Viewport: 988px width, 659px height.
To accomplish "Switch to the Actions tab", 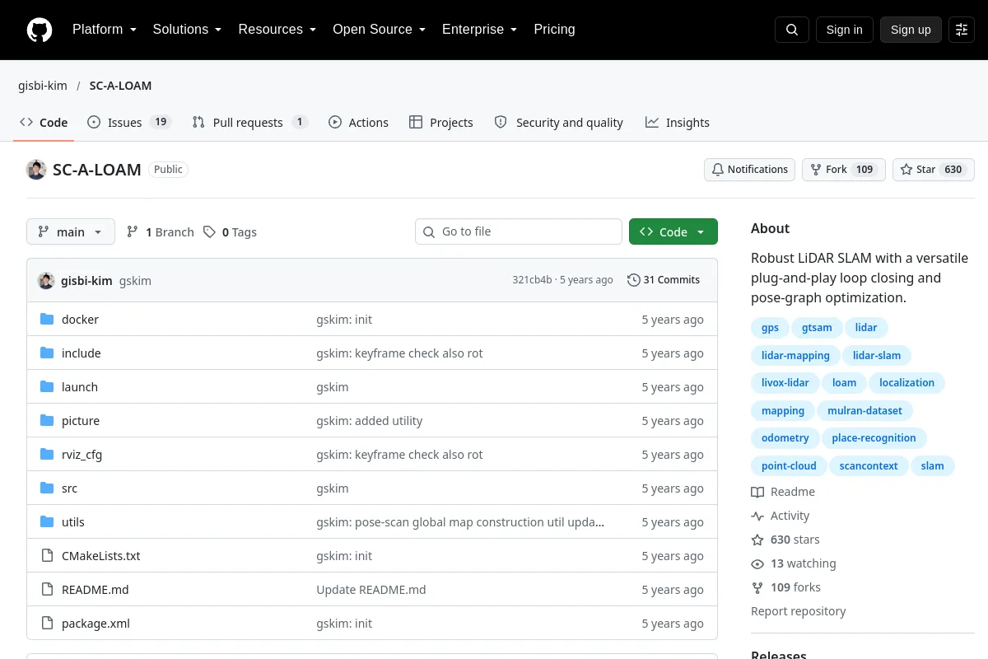I will click(x=358, y=123).
